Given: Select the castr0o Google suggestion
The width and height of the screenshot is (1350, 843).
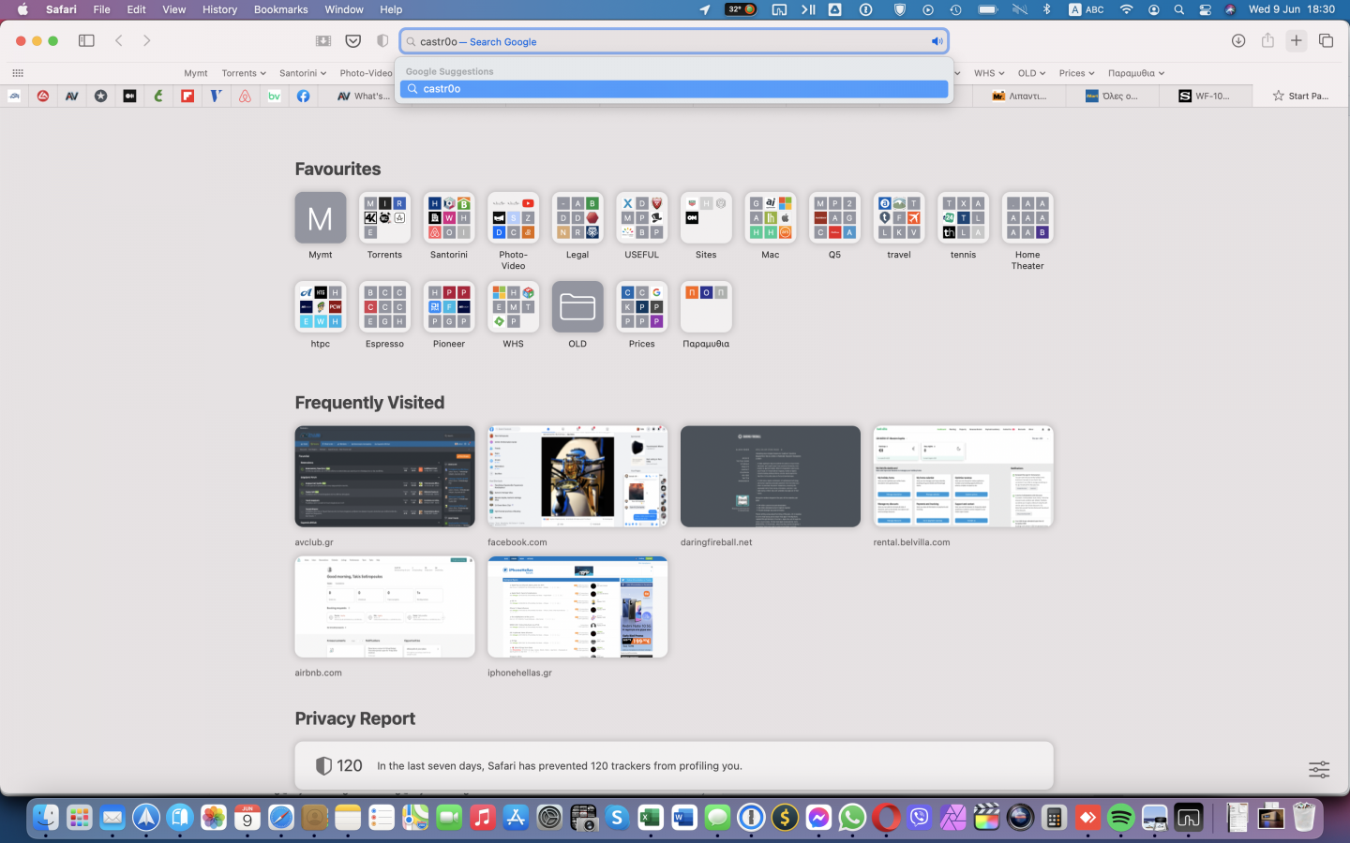Looking at the screenshot, I should coord(673,88).
